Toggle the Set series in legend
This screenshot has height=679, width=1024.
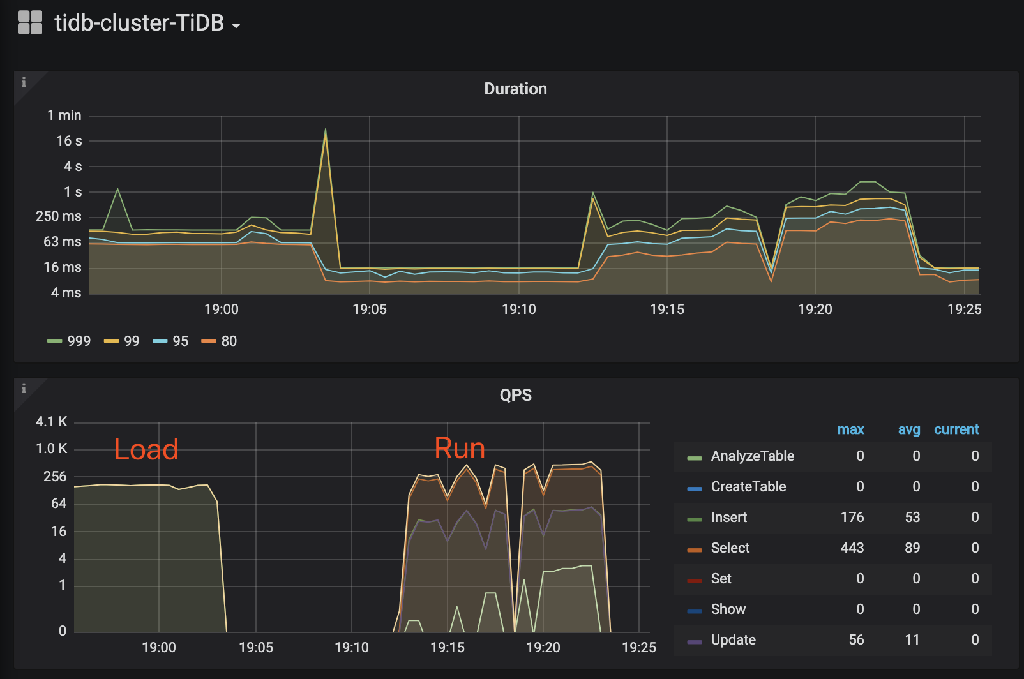click(x=721, y=578)
